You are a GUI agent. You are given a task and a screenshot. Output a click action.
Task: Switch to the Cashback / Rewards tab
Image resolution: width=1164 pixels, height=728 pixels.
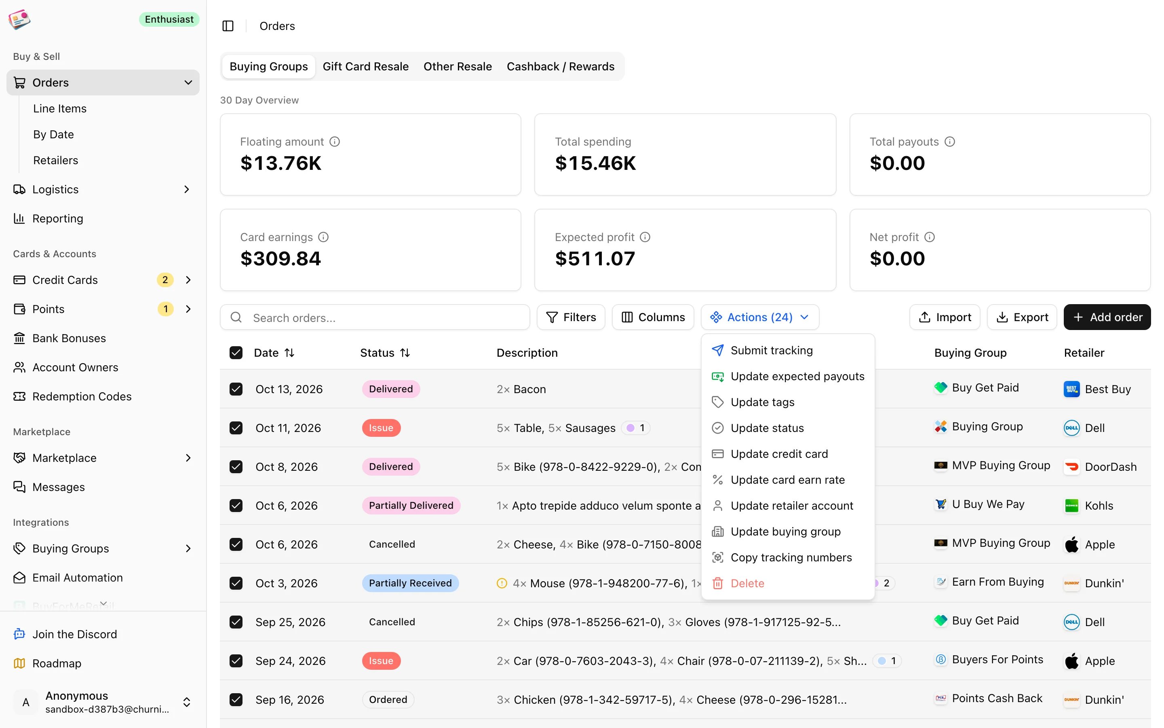[560, 66]
